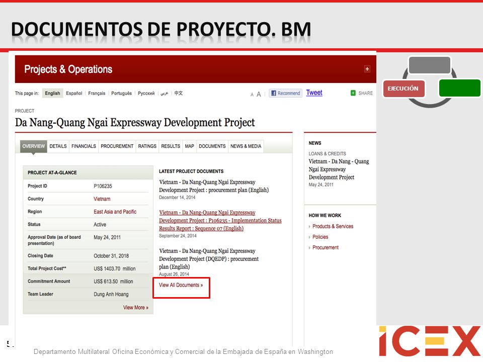
Task: Open the PROCUREMENT tab
Action: tap(117, 146)
